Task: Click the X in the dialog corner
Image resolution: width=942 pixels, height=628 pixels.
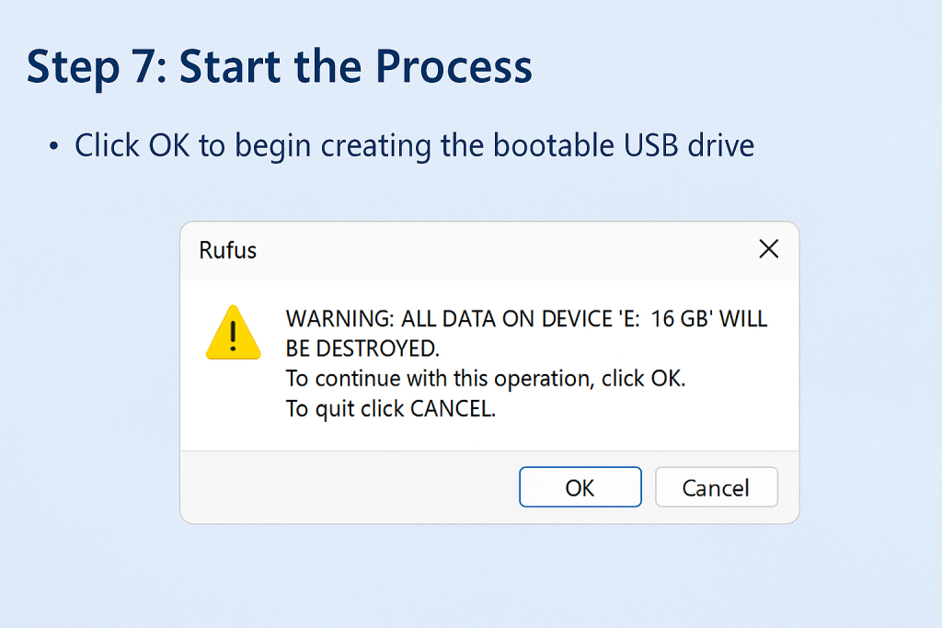Action: [x=768, y=248]
